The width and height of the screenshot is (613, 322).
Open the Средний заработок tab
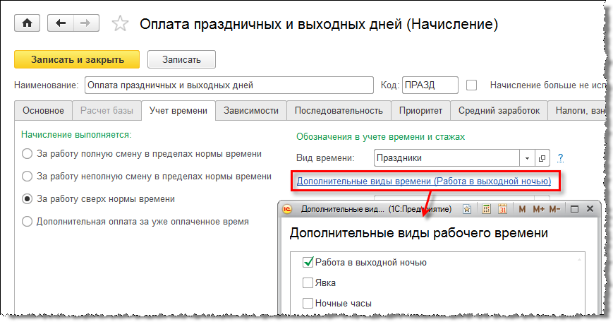point(499,111)
